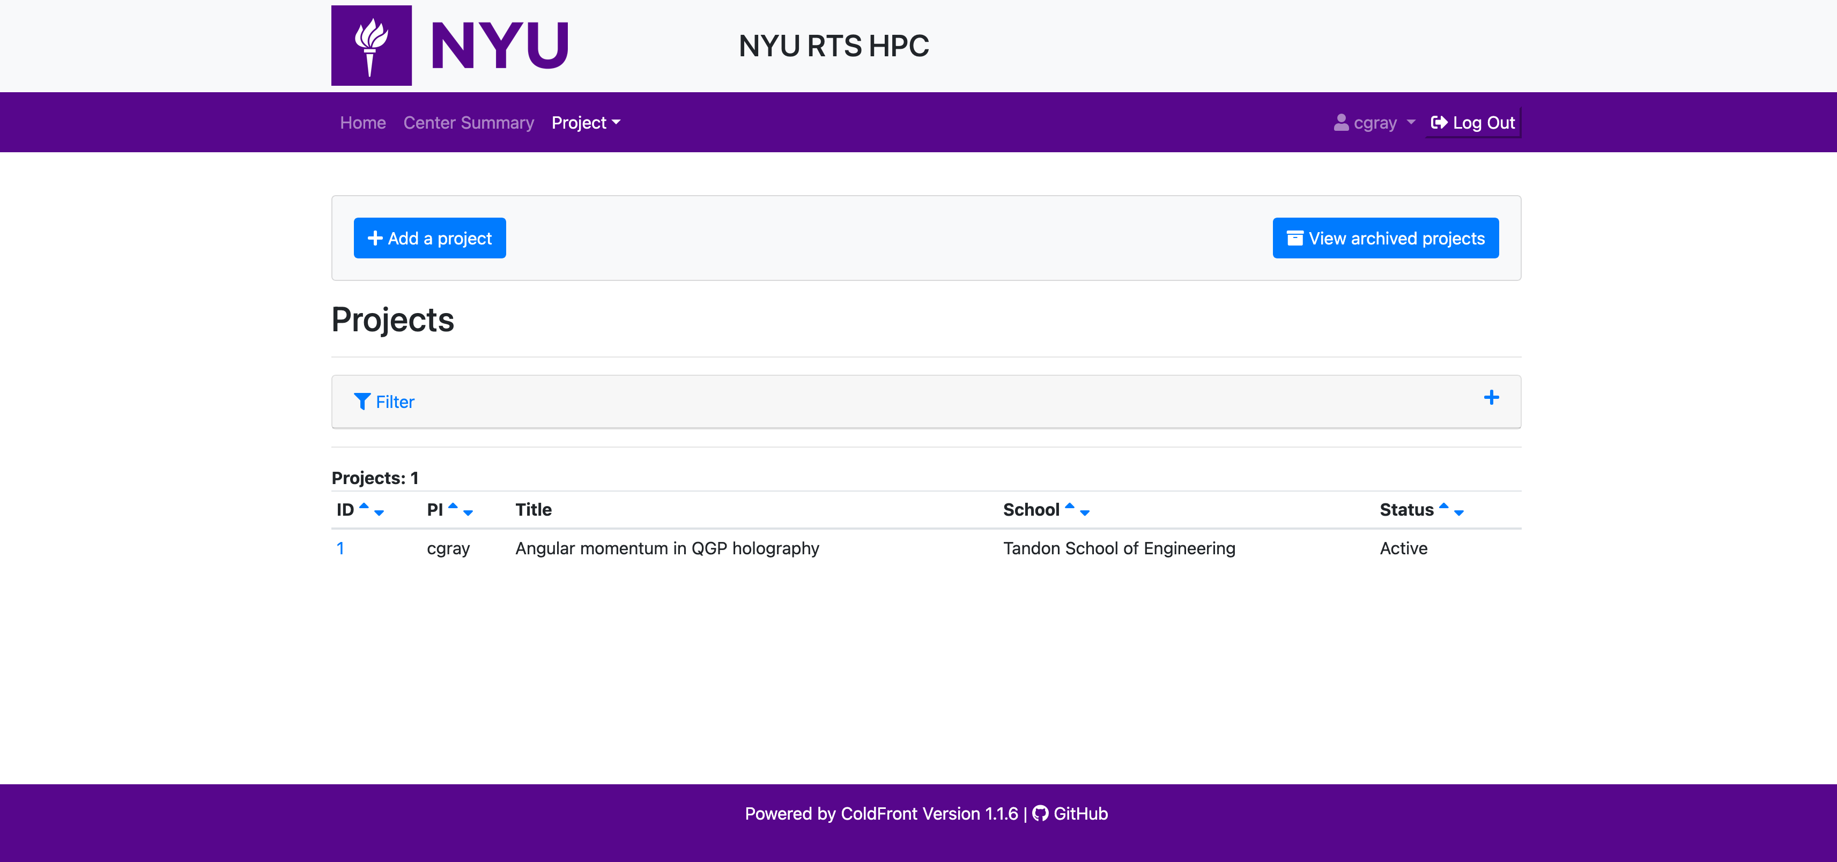
Task: Sort Status column descending arrow
Action: pyautogui.click(x=1459, y=514)
